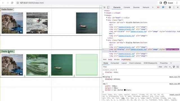Screen dimensions: 180x101
Task: Select div.box in the breadcrumb bar
Action: point(117,59)
